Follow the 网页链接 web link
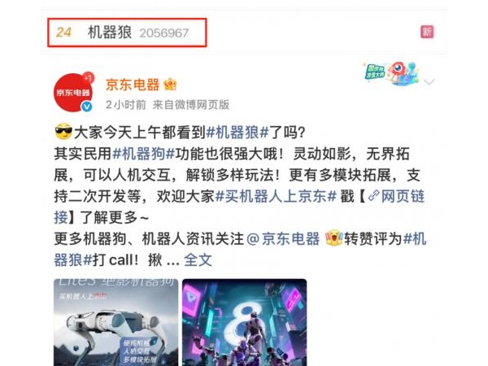 396,196
